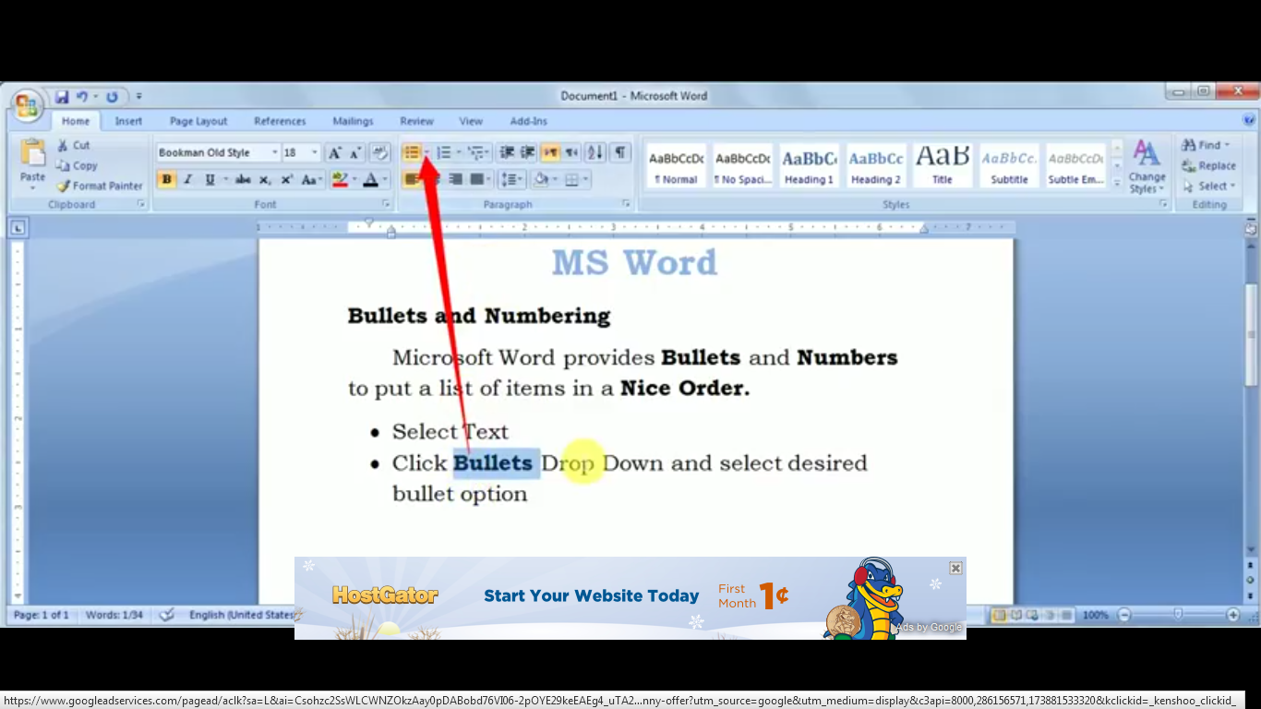Screen dimensions: 1261x709
Task: Click the Paste icon
Action: 32,151
